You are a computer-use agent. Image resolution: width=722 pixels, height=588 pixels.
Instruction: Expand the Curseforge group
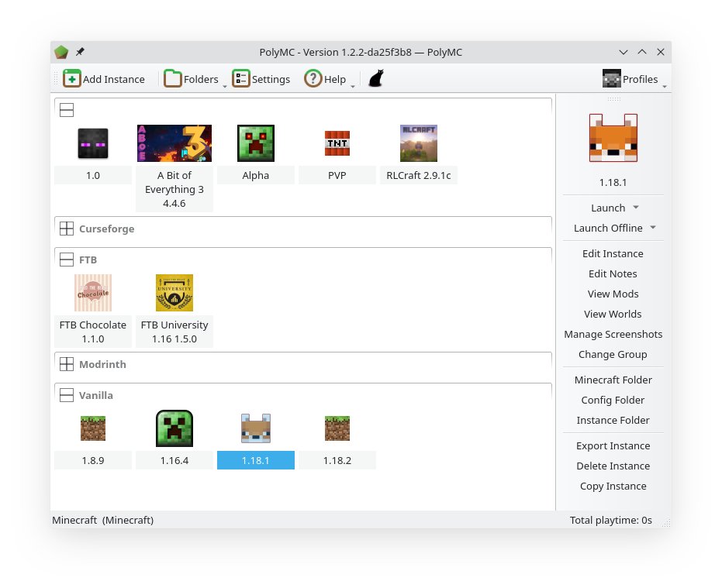(67, 229)
